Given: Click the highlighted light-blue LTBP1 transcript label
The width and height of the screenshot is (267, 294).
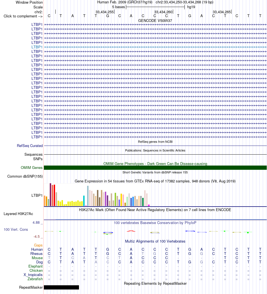Looking at the screenshot, I should [x=37, y=47].
